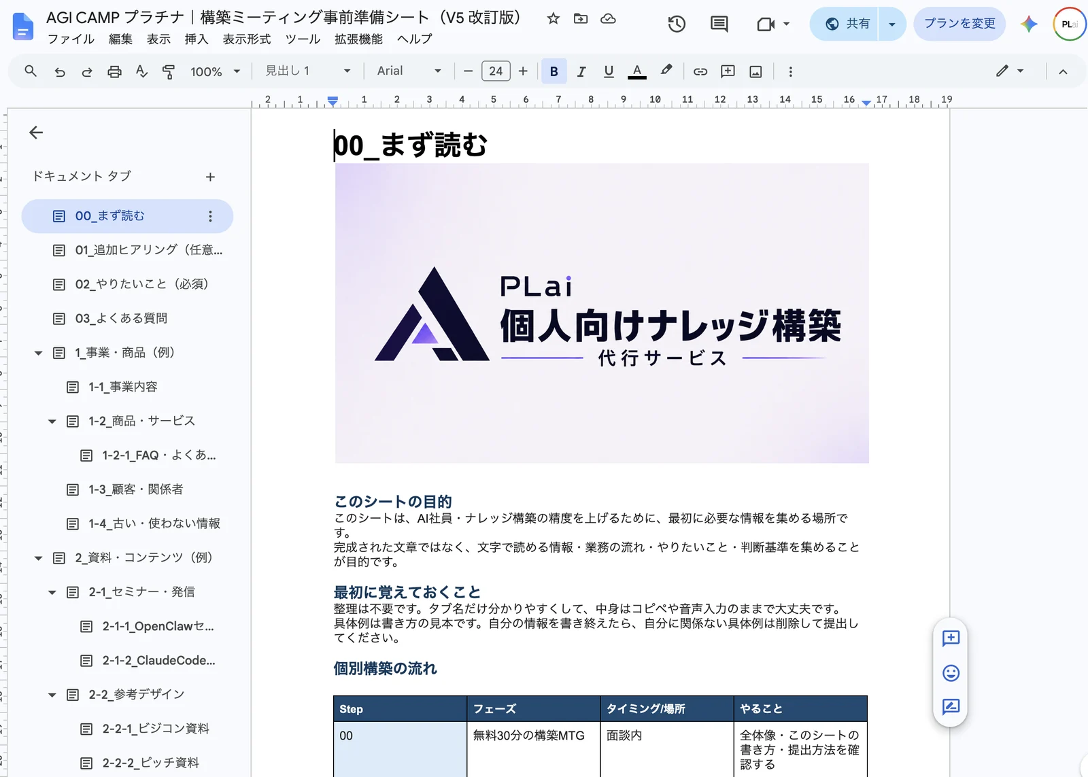Collapse the 2-1_セミナー・発信 subtree
Screen dimensions: 1088x777
(52, 592)
